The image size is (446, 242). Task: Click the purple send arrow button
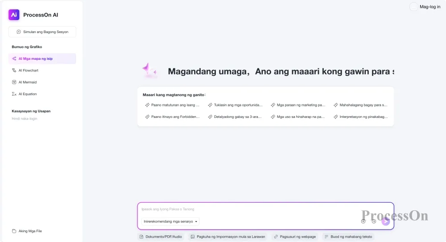tap(385, 221)
